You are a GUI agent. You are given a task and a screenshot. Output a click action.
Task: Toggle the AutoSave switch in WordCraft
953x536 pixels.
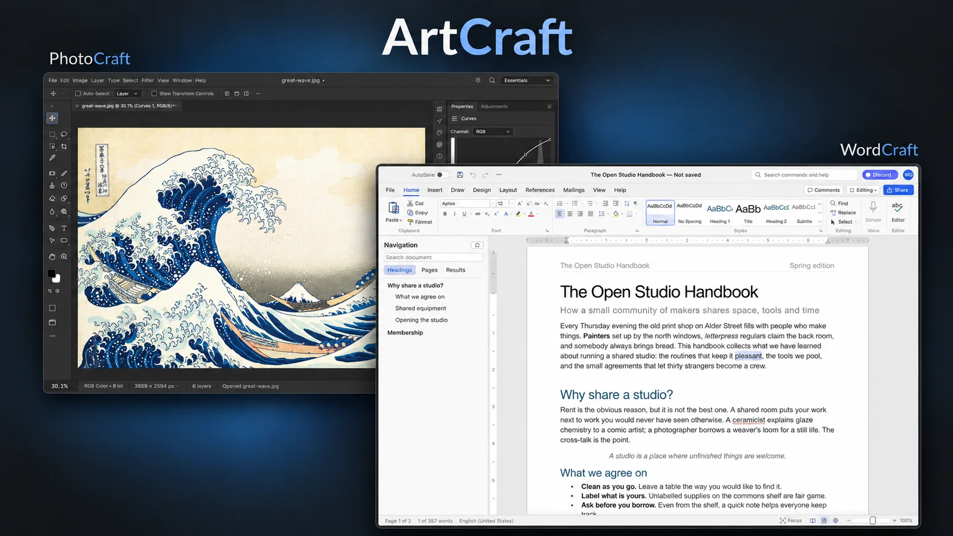tap(442, 175)
